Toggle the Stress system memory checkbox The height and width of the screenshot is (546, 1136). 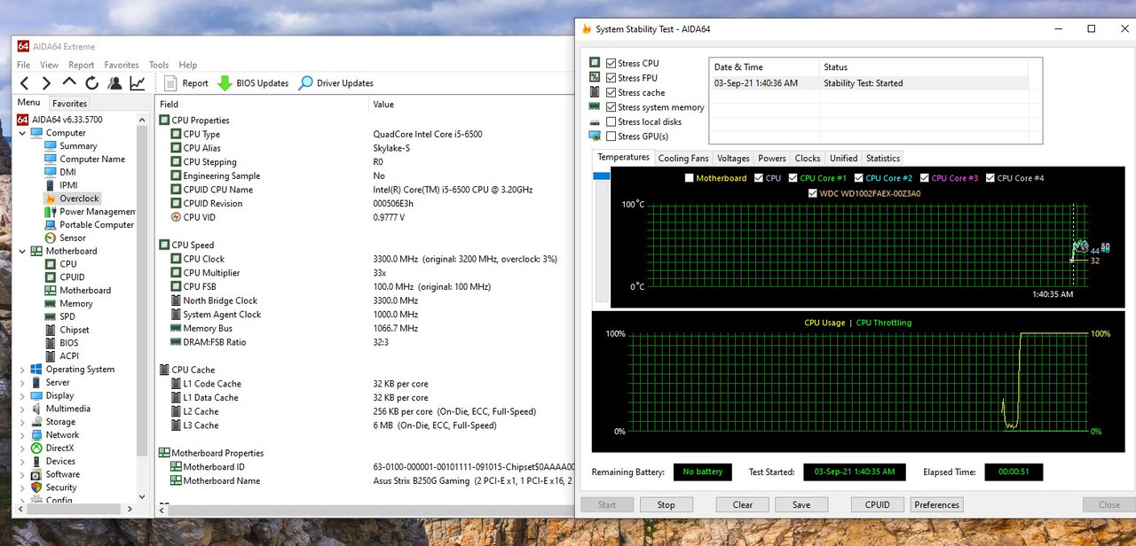(x=611, y=107)
